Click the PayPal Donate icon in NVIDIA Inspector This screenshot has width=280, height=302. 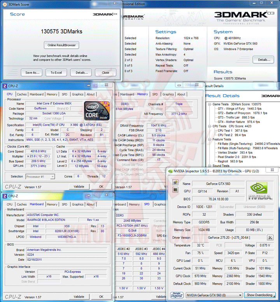coord(177,295)
